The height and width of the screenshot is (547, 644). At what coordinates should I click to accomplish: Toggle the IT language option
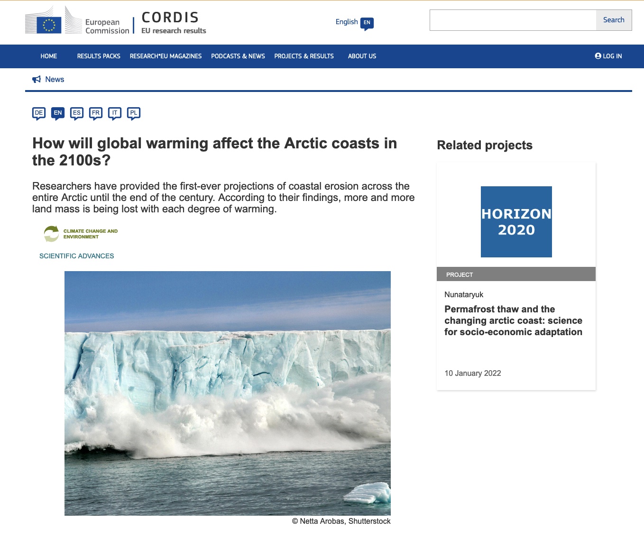[115, 113]
